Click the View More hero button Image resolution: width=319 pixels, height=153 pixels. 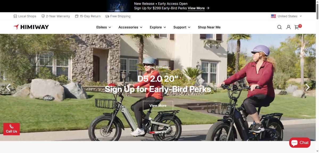(158, 105)
